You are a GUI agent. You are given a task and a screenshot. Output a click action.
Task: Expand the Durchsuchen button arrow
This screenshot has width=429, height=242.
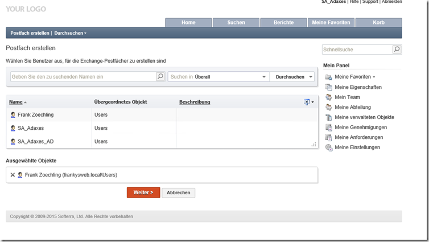[x=310, y=77]
